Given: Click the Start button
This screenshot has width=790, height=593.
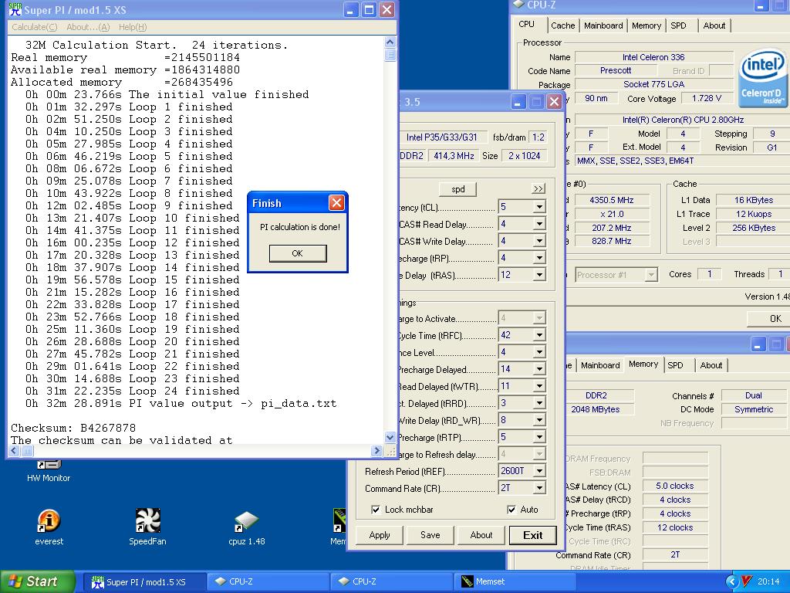Looking at the screenshot, I should 38,581.
